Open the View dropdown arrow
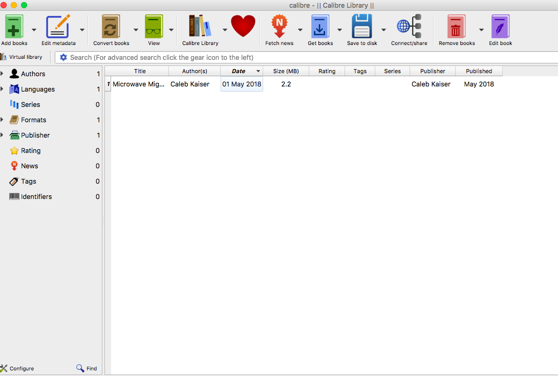 coord(171,30)
